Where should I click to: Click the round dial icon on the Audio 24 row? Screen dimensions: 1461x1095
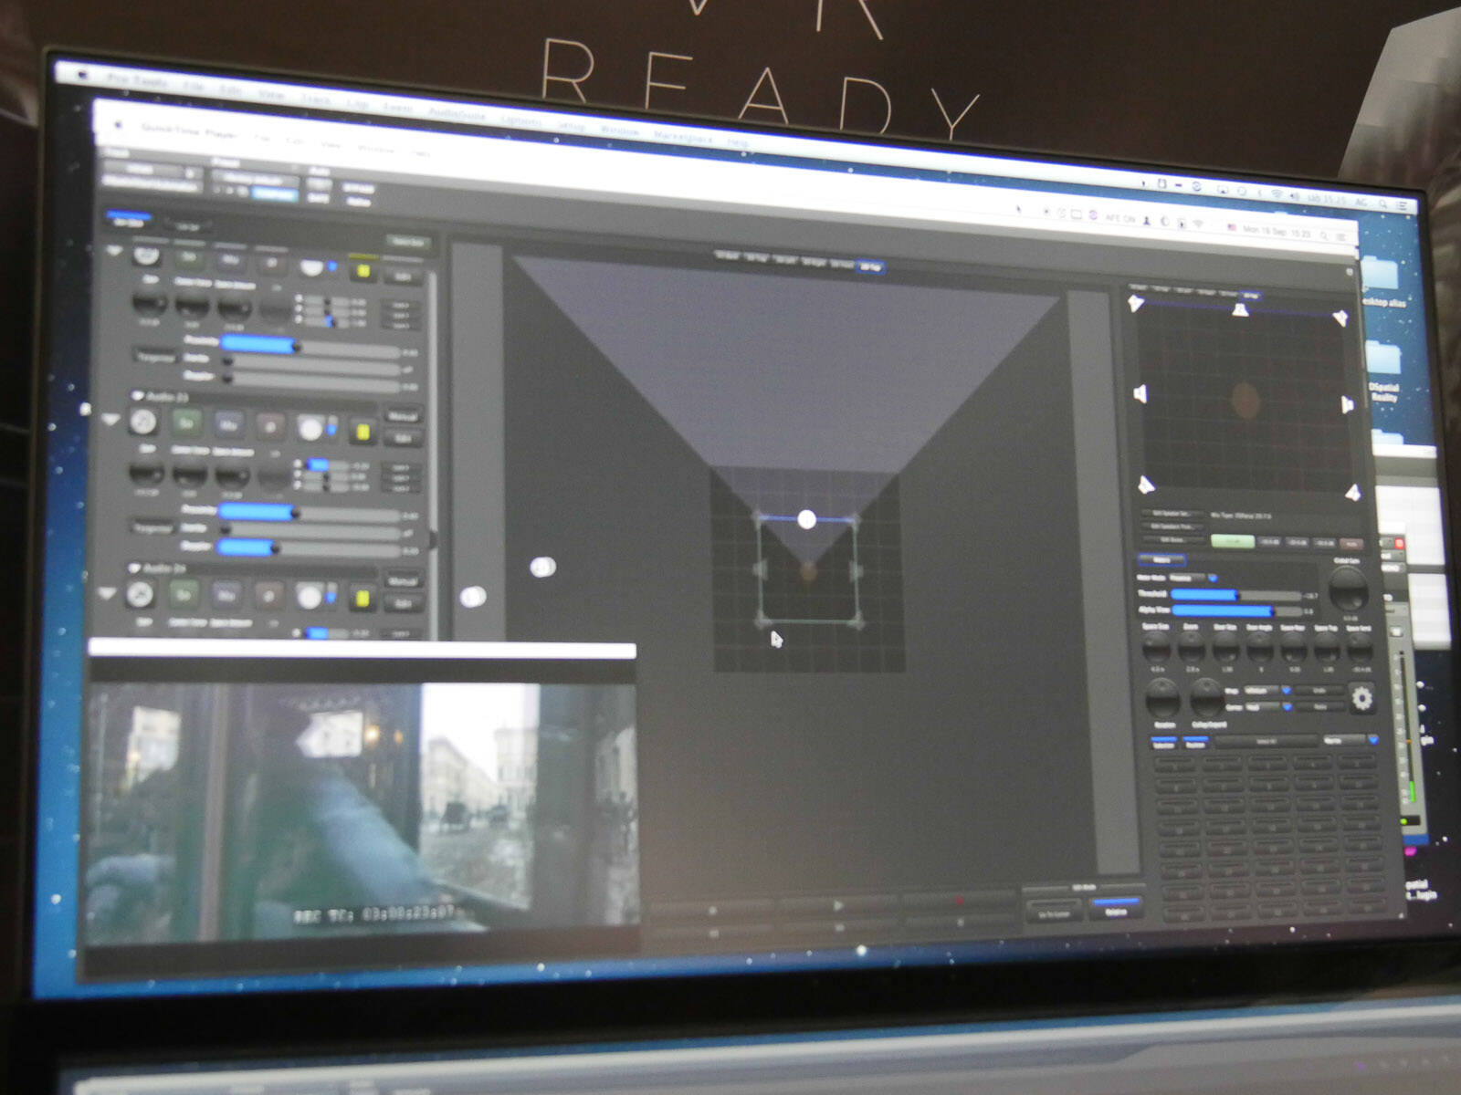click(139, 593)
